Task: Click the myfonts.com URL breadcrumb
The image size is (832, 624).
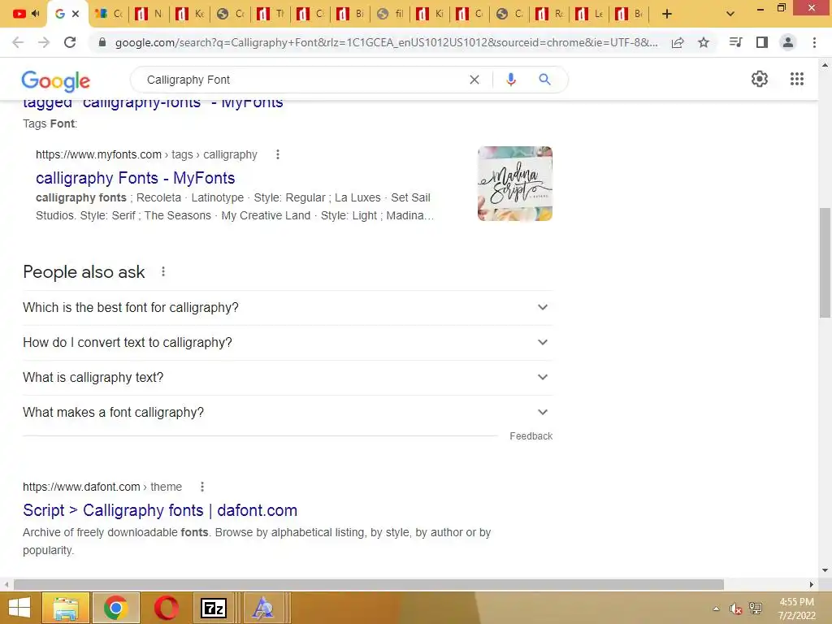Action: [x=146, y=154]
